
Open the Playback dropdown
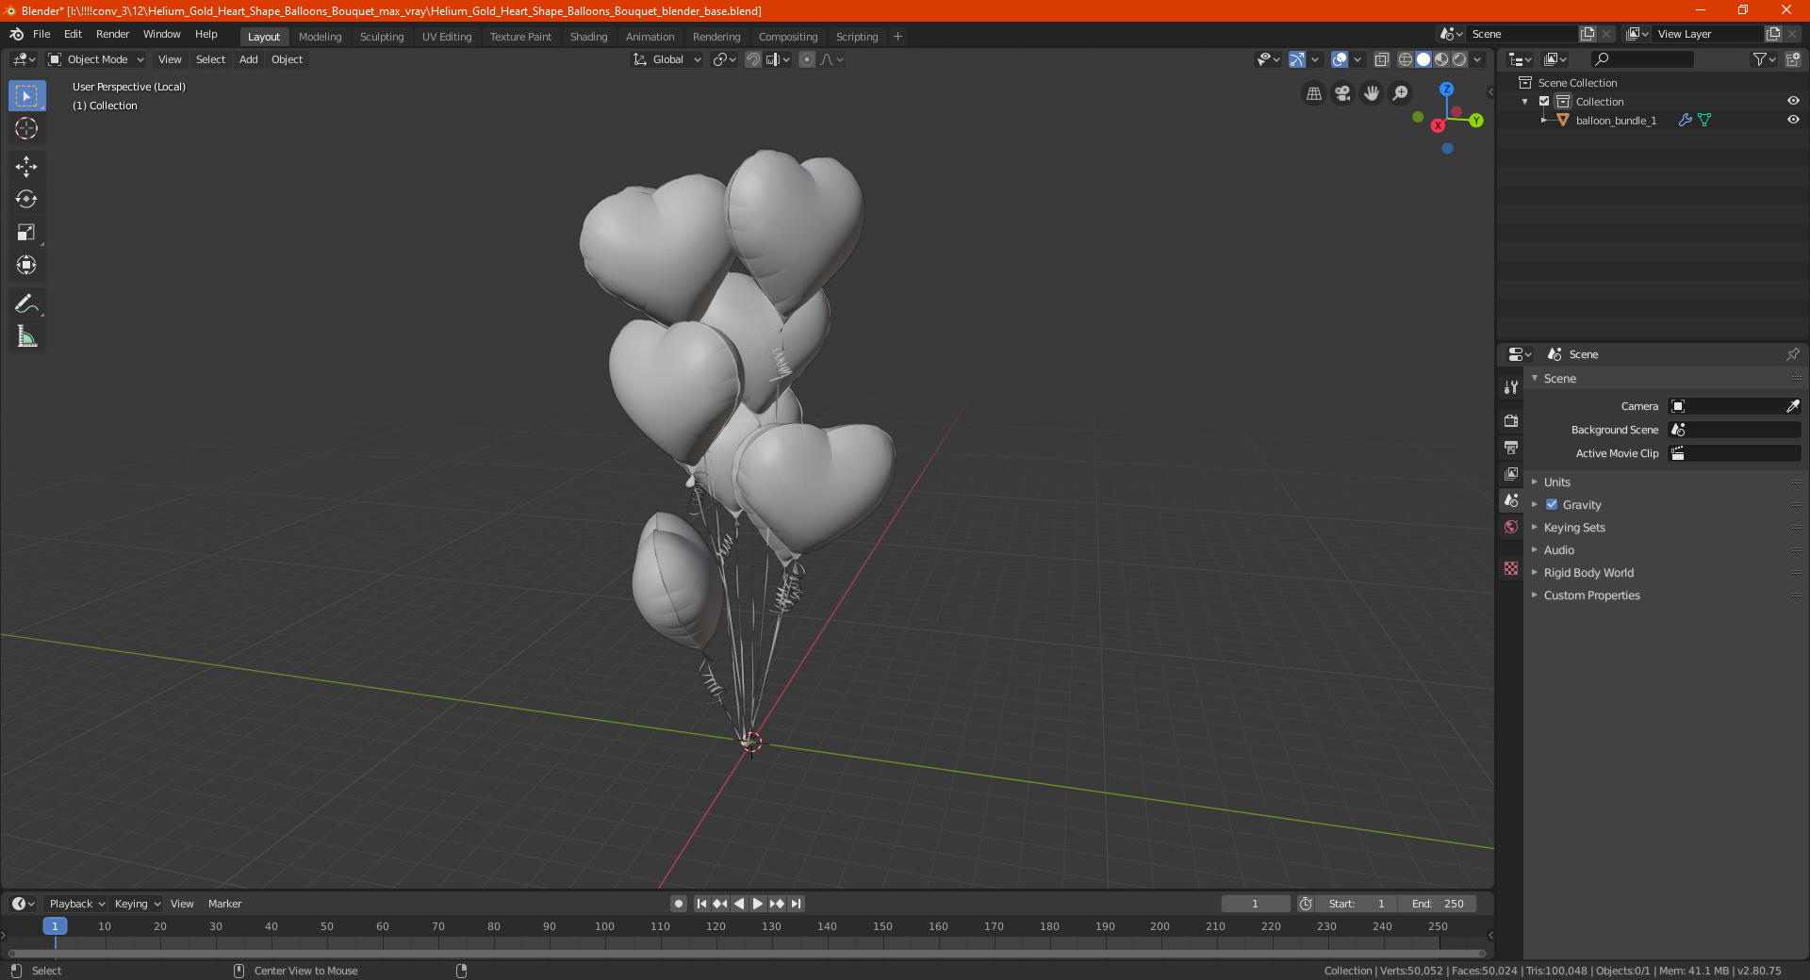[76, 904]
